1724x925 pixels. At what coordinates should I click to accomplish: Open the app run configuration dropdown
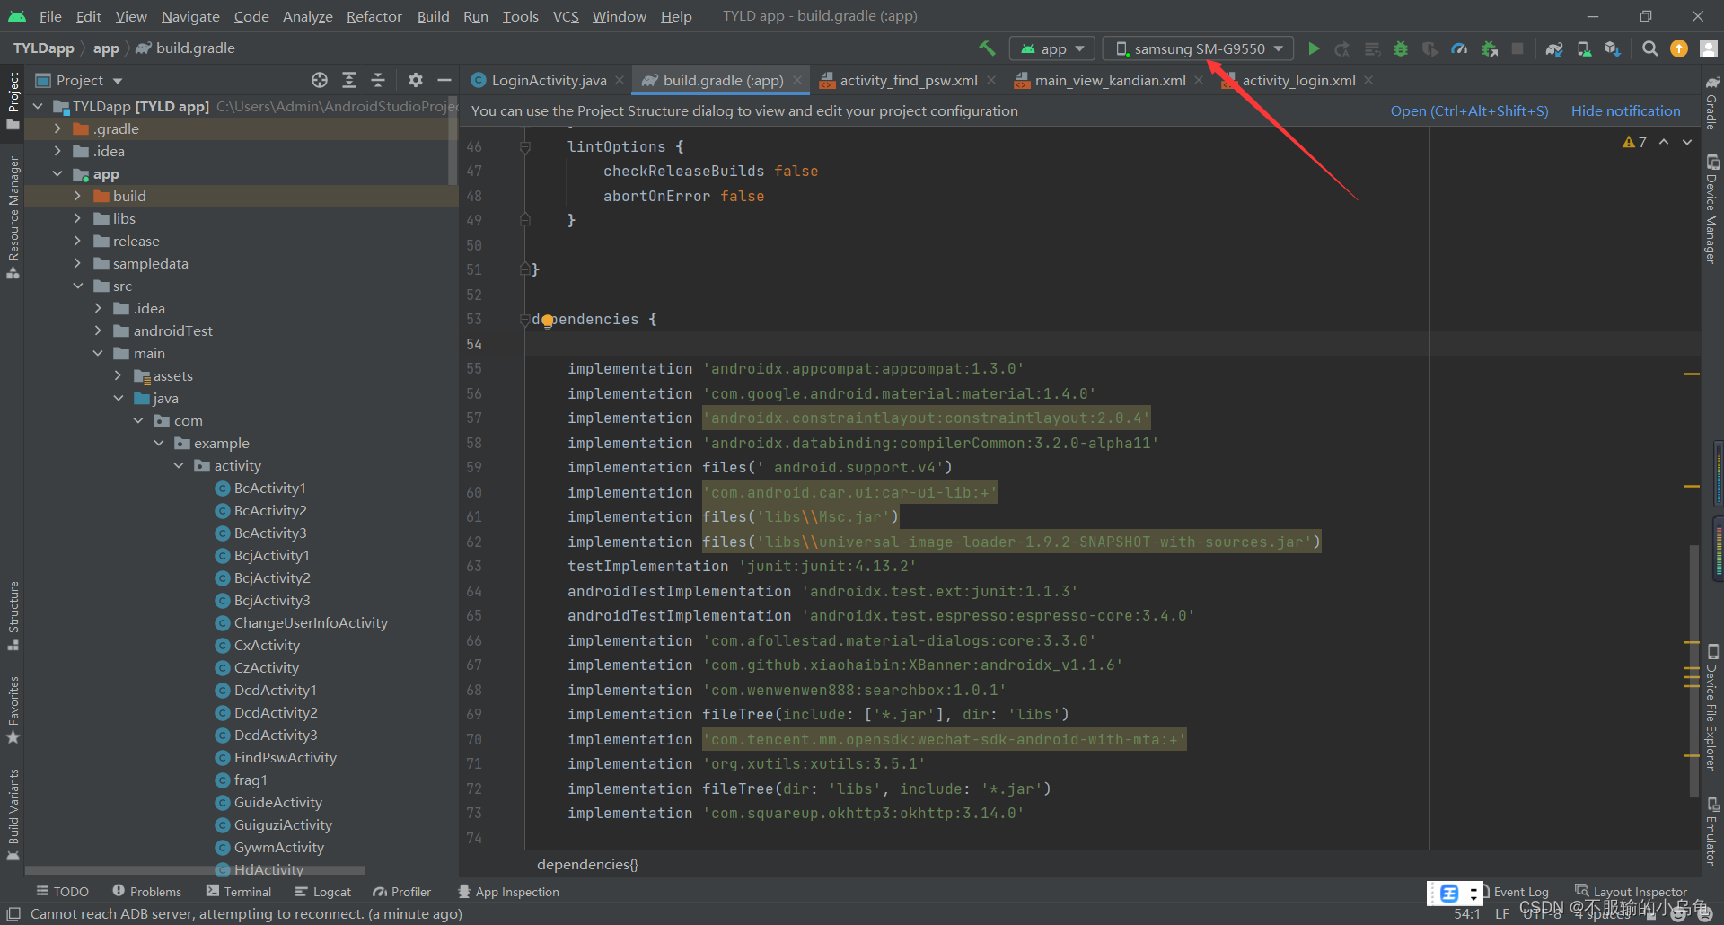(1051, 48)
